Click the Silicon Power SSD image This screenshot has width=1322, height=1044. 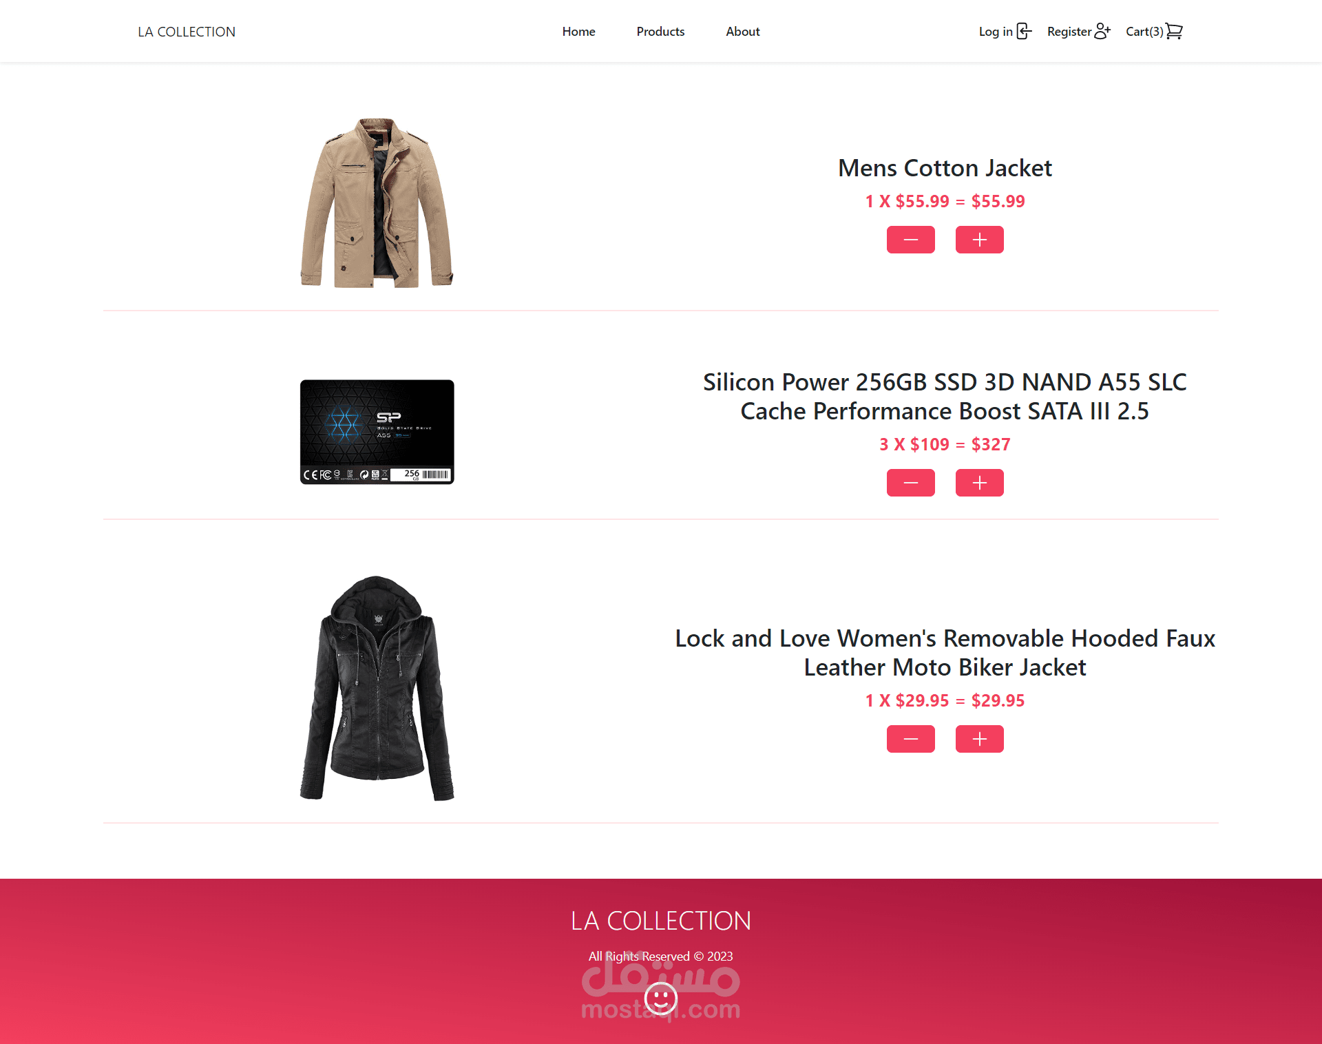tap(377, 432)
